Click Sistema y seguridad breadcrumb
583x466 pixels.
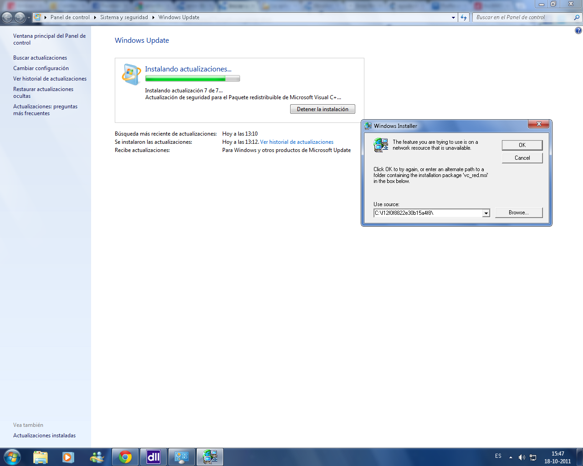124,17
